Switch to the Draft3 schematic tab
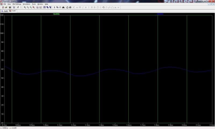Screen dimensions: 215x129 [5, 11]
